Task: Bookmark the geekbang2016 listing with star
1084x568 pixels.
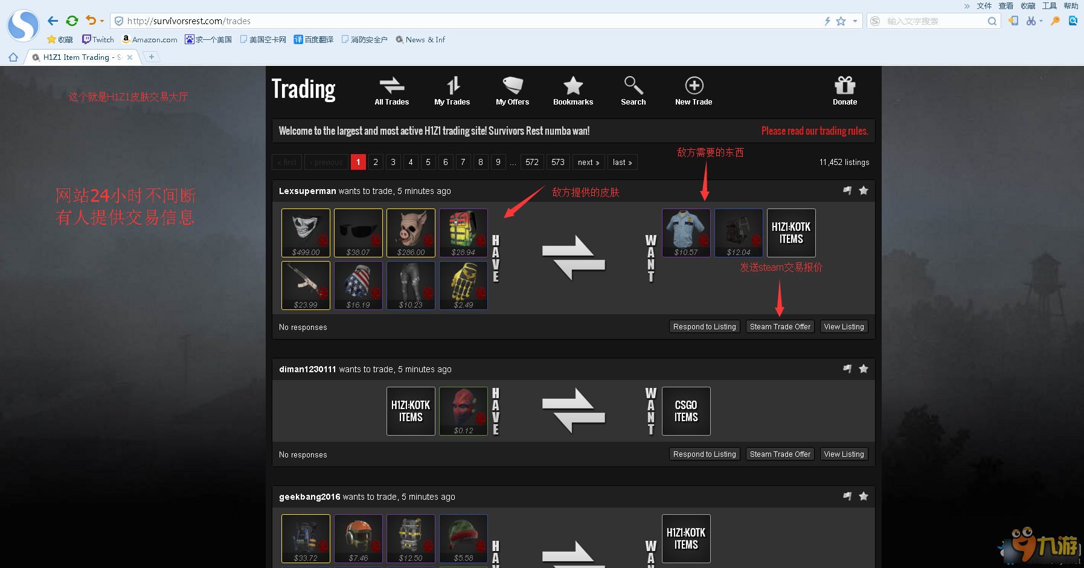Action: (864, 497)
